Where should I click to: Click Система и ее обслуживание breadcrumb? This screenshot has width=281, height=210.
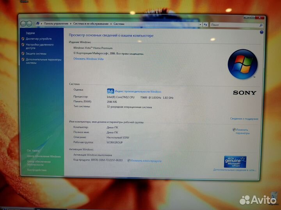[91, 24]
